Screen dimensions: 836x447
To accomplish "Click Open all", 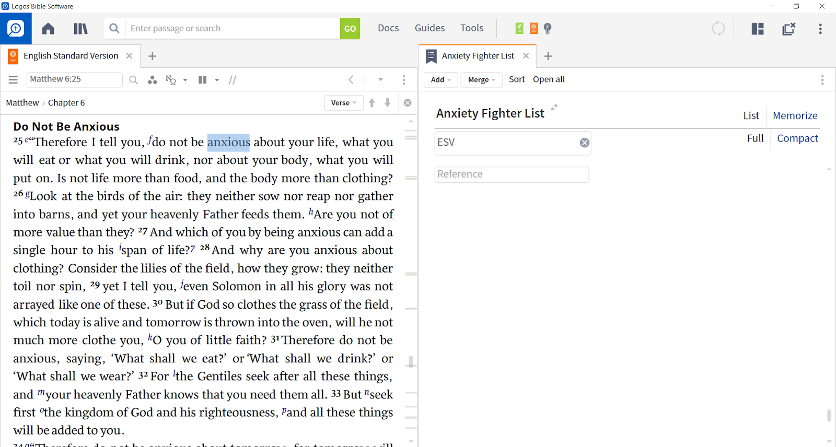I will pyautogui.click(x=549, y=79).
